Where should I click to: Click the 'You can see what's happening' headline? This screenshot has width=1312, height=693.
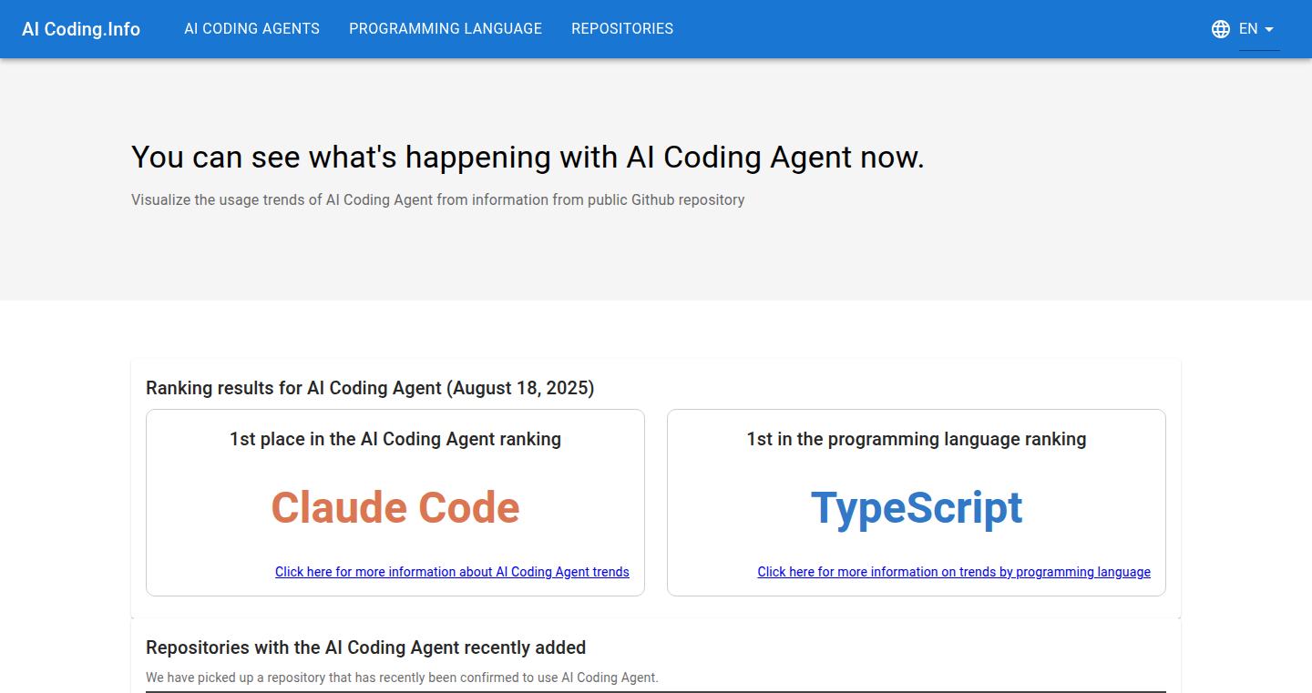tap(528, 157)
